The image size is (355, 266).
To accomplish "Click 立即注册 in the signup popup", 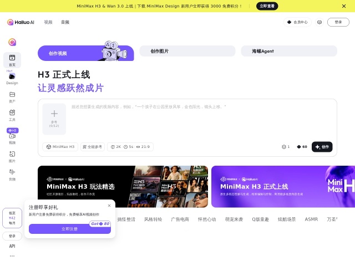I will (70, 229).
